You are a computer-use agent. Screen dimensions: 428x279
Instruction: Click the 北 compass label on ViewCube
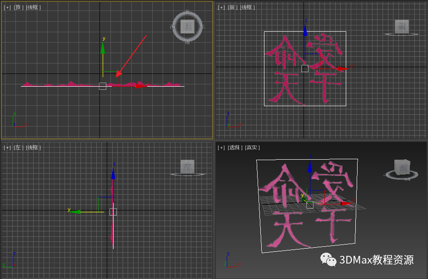(187, 12)
